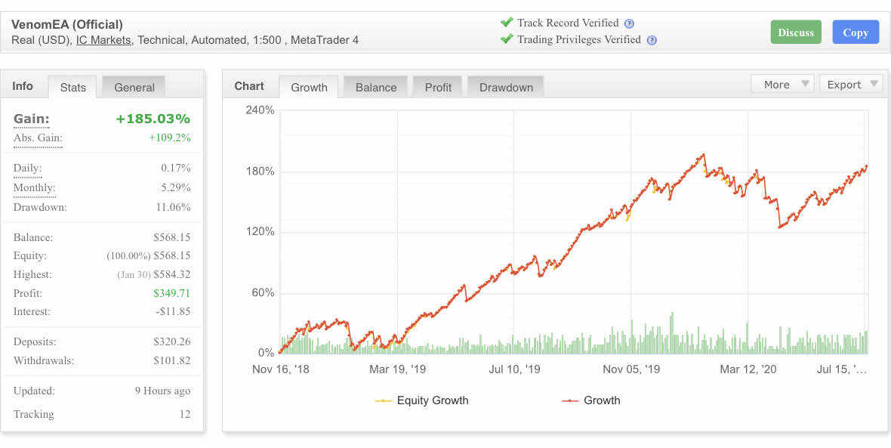Click help icon beside Trading Privileges Verified
This screenshot has height=448, width=891.
point(652,40)
